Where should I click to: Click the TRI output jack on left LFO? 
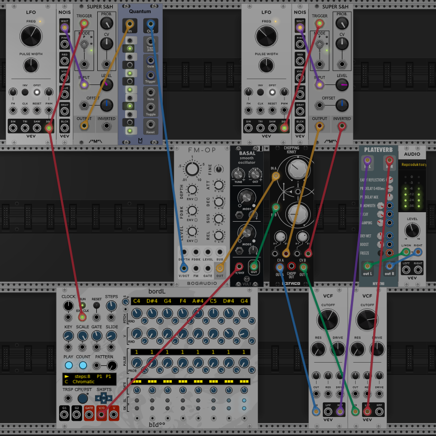tap(25, 128)
